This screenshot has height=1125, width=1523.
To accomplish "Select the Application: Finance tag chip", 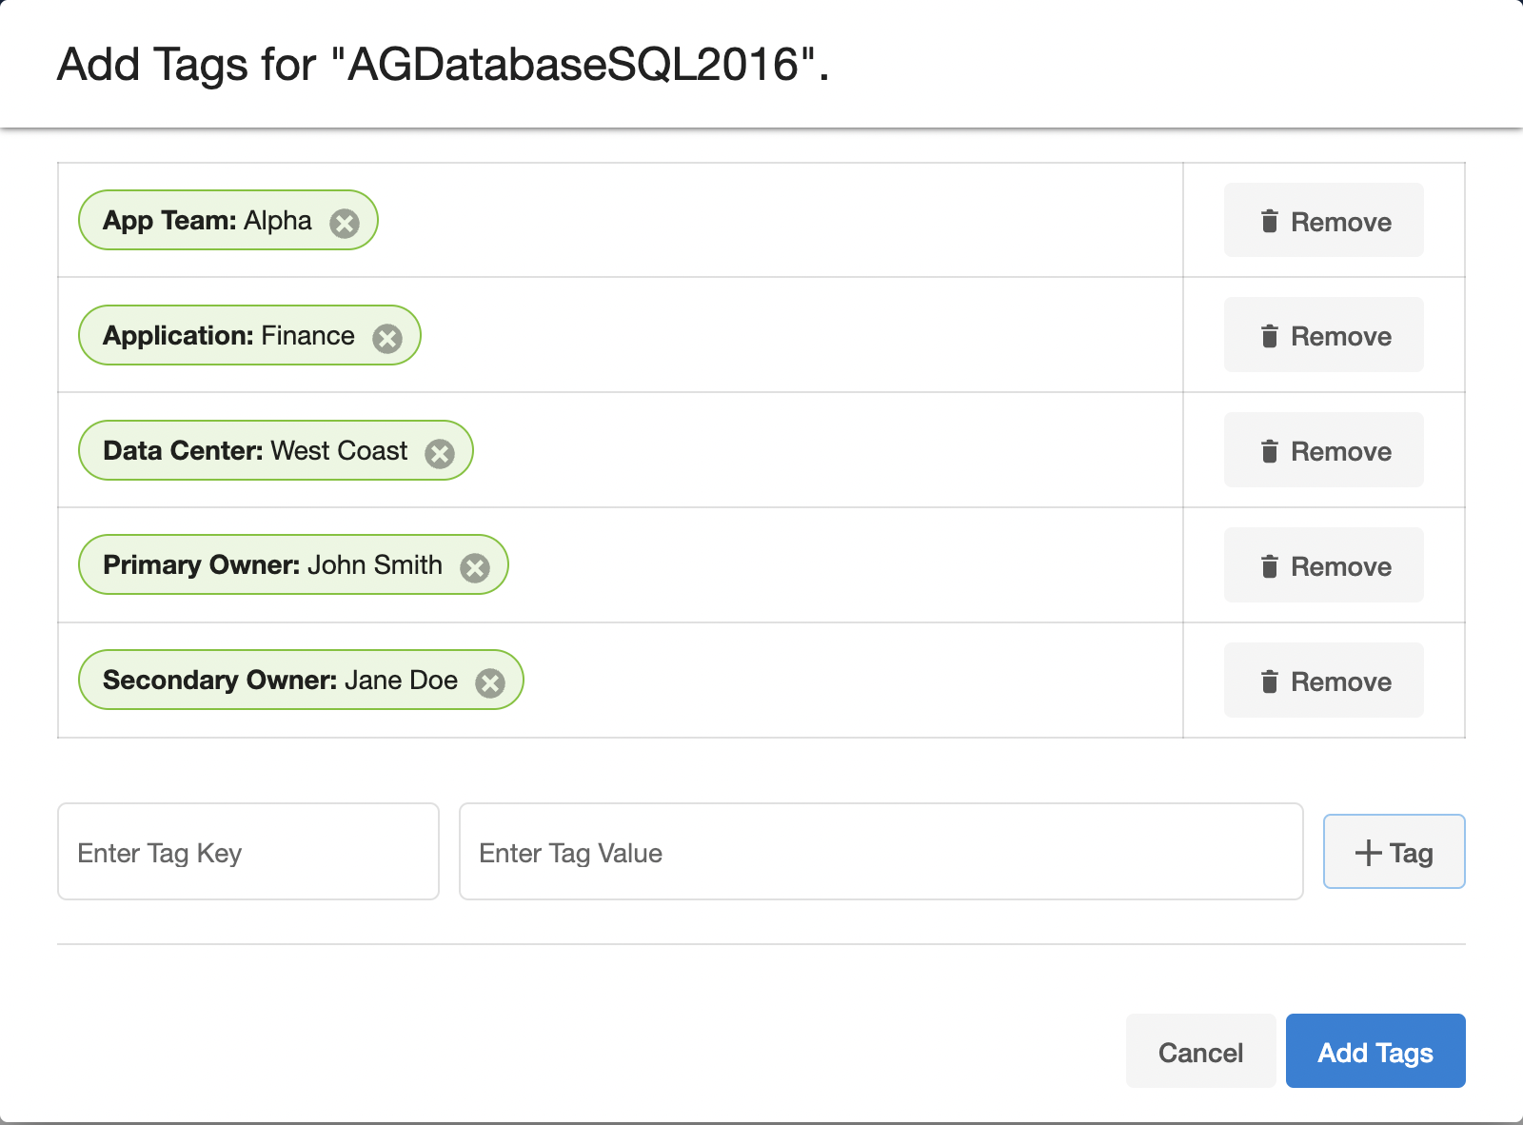I will click(x=228, y=336).
